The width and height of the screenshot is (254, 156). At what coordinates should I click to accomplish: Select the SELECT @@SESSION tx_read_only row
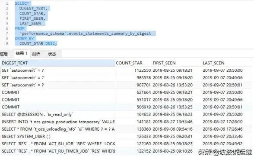tap(126, 114)
